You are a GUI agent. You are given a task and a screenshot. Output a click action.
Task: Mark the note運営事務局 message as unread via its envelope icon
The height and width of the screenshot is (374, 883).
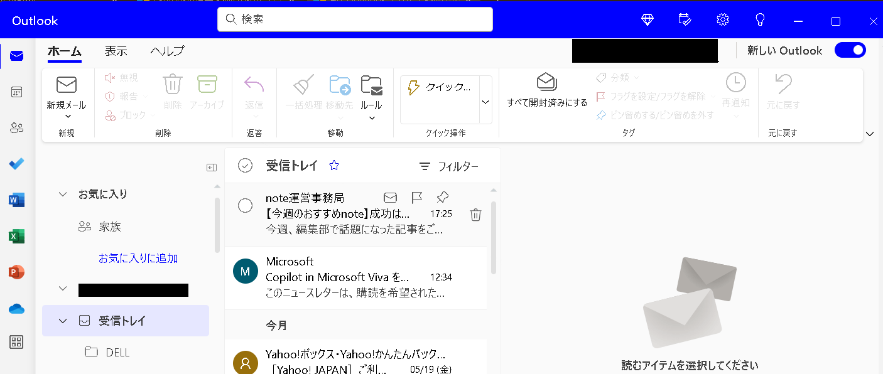pyautogui.click(x=390, y=198)
